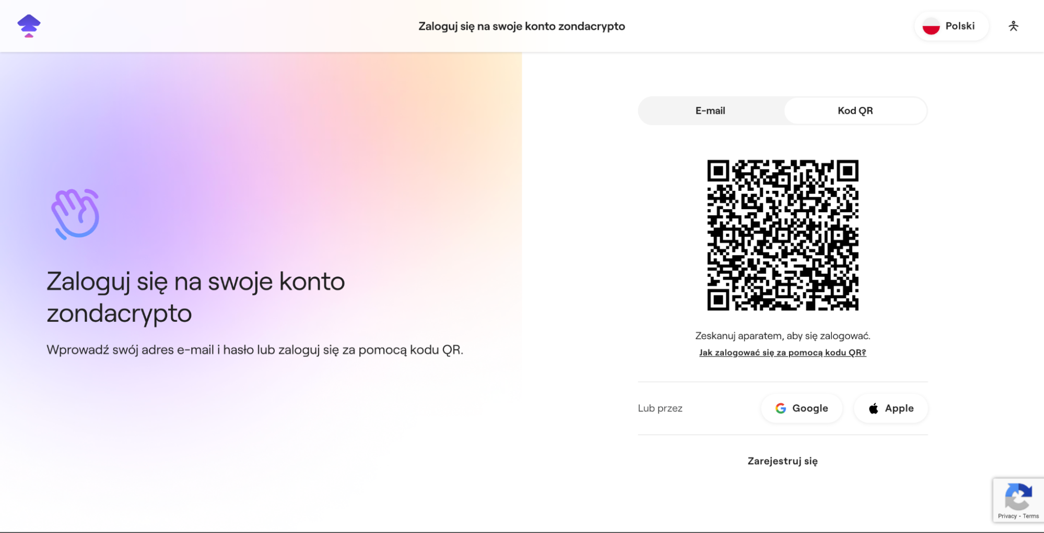The image size is (1044, 533).
Task: Click the Apple logo icon
Action: [873, 408]
